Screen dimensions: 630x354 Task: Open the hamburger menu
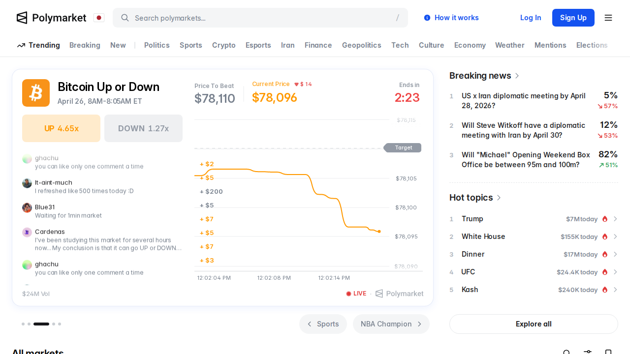point(608,18)
